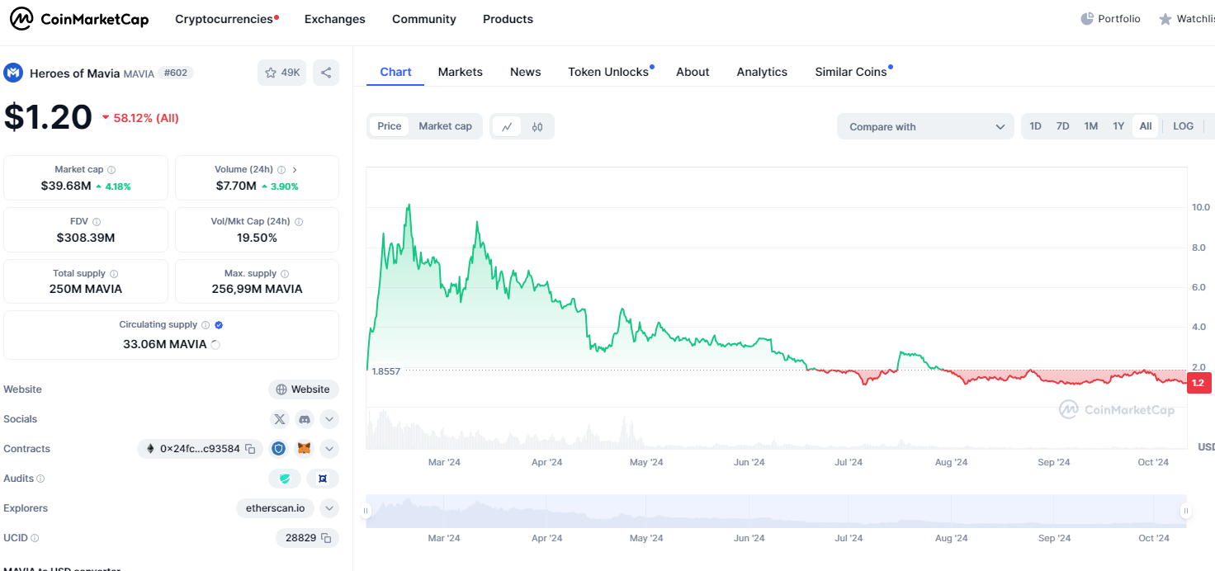Share Heroes of Mavia via share icon

[326, 73]
